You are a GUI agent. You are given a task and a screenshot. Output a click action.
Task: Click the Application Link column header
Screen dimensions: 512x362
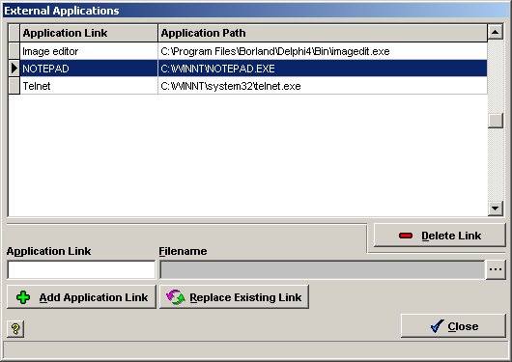[89, 33]
